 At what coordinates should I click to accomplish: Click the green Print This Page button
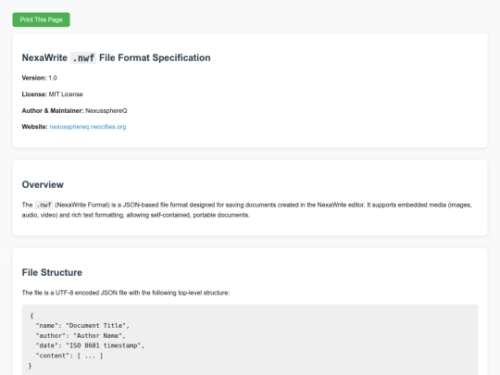41,19
